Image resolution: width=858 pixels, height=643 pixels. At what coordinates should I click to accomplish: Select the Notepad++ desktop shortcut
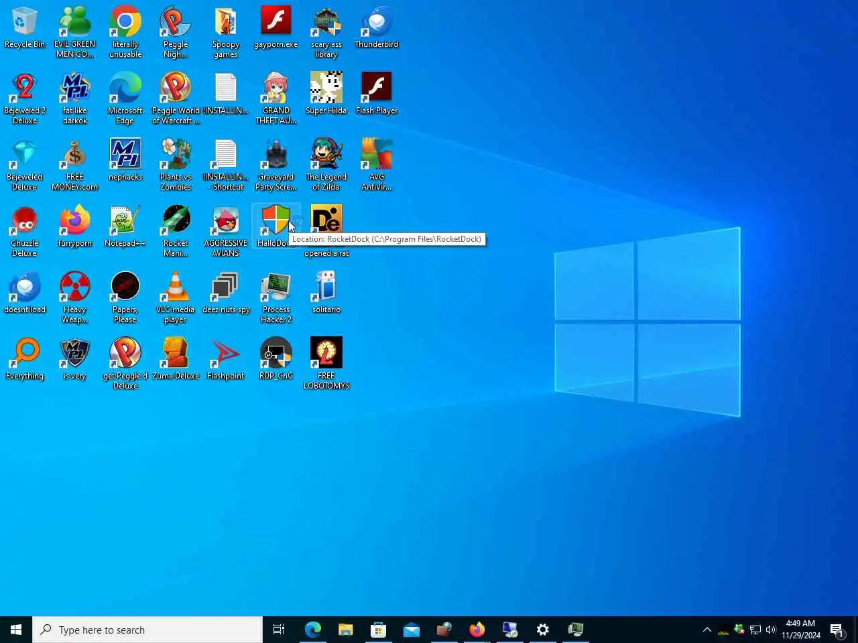click(125, 227)
